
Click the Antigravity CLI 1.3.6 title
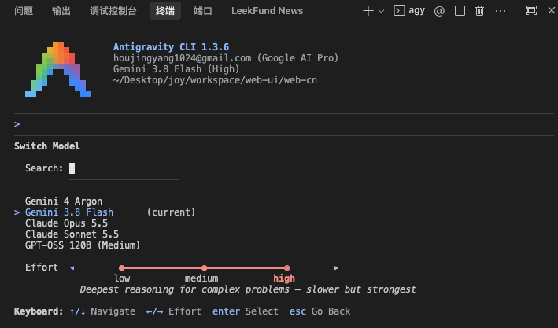point(171,47)
